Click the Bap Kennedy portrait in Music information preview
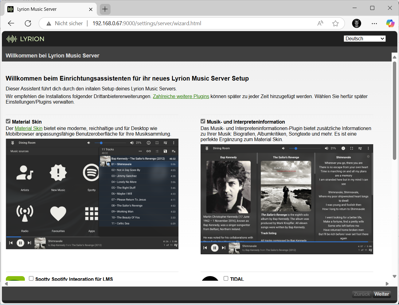Viewport: 399px width, 305px height. 228,187
